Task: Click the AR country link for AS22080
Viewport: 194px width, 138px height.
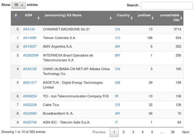Action: pyautogui.click(x=117, y=114)
